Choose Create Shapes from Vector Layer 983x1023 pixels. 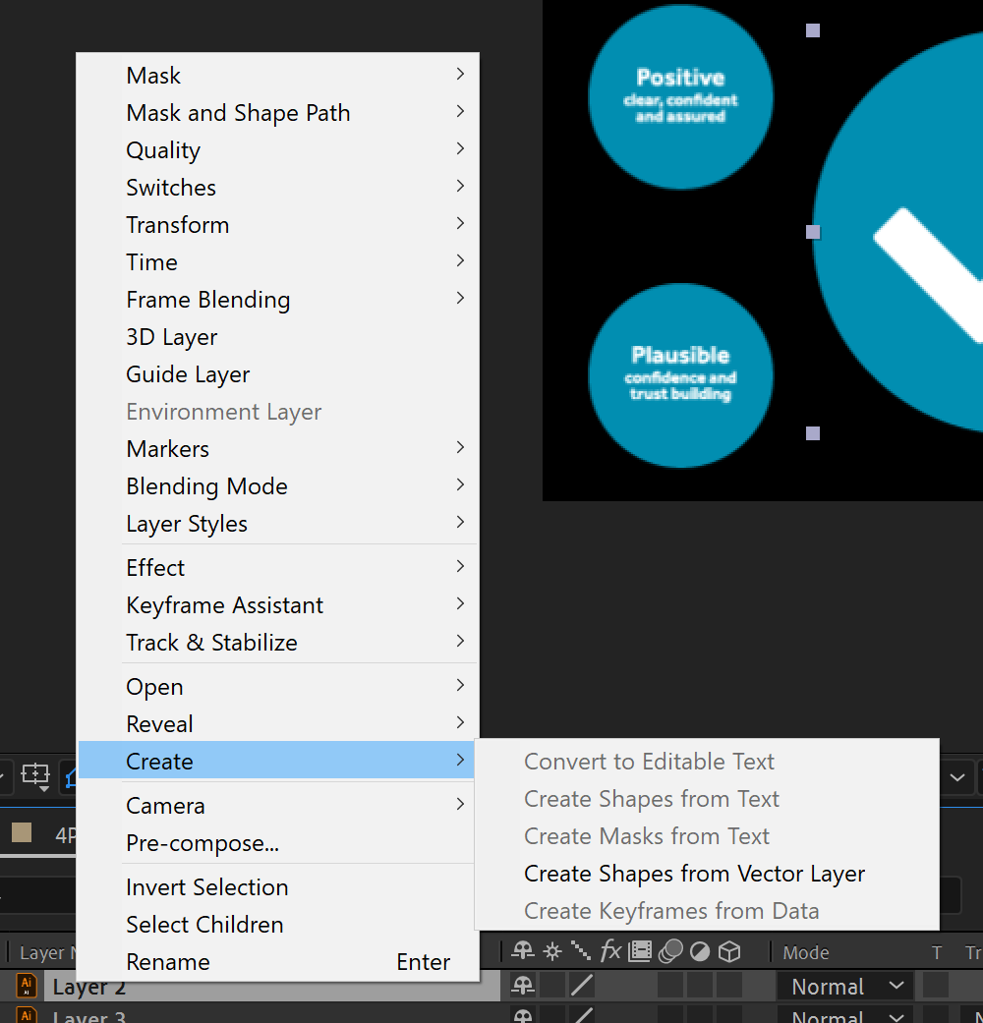[694, 874]
